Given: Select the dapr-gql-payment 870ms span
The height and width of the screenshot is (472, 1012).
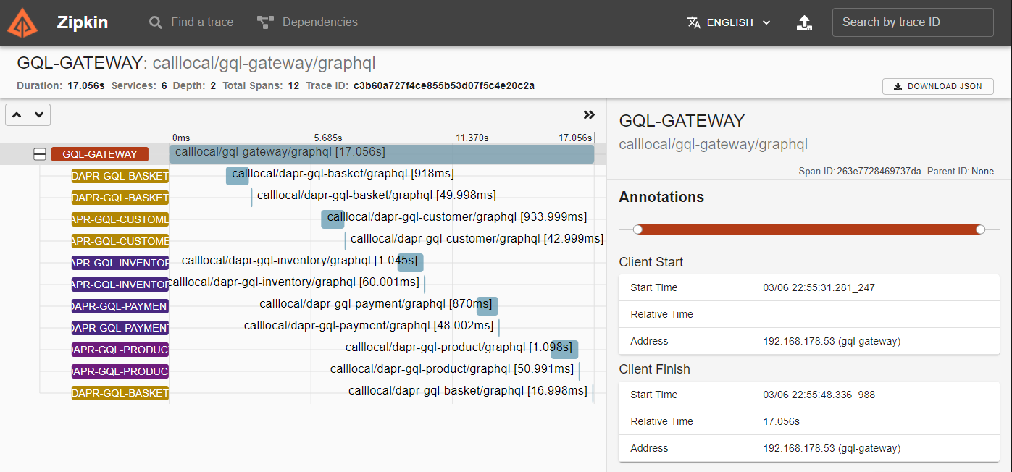Looking at the screenshot, I should (x=488, y=306).
